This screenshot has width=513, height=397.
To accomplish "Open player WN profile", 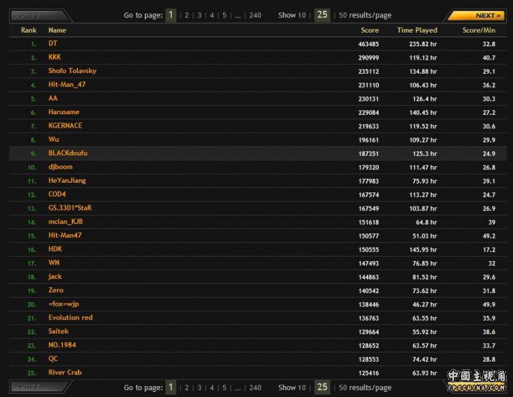I will (54, 263).
